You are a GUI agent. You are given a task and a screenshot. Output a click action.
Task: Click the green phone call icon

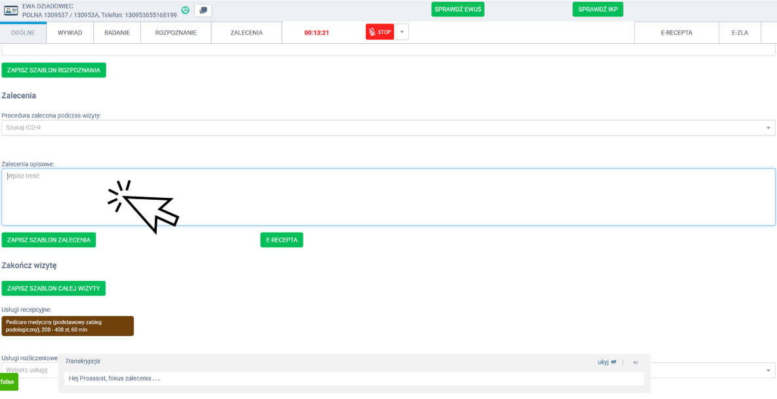(186, 10)
